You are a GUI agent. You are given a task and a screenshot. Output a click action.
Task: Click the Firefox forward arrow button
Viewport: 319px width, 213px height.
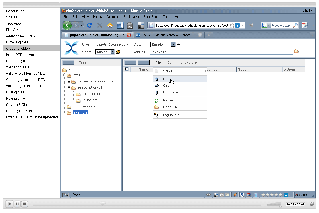click(x=75, y=25)
